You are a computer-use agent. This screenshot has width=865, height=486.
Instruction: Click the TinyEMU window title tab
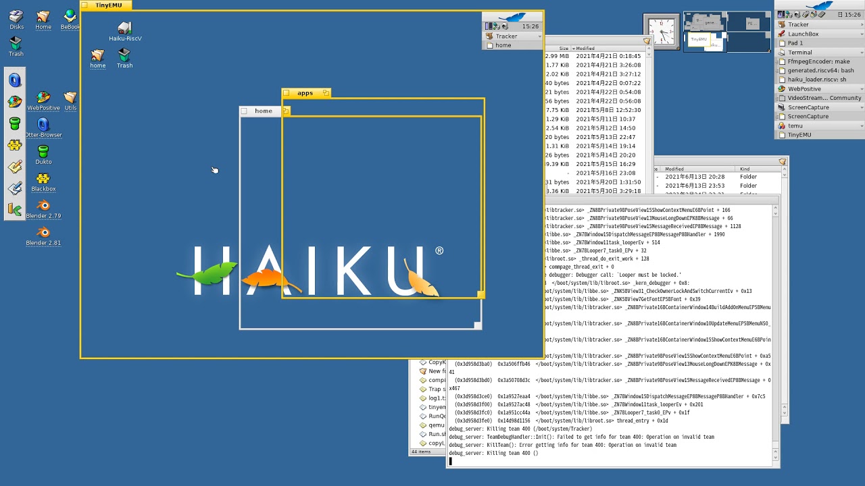click(105, 5)
